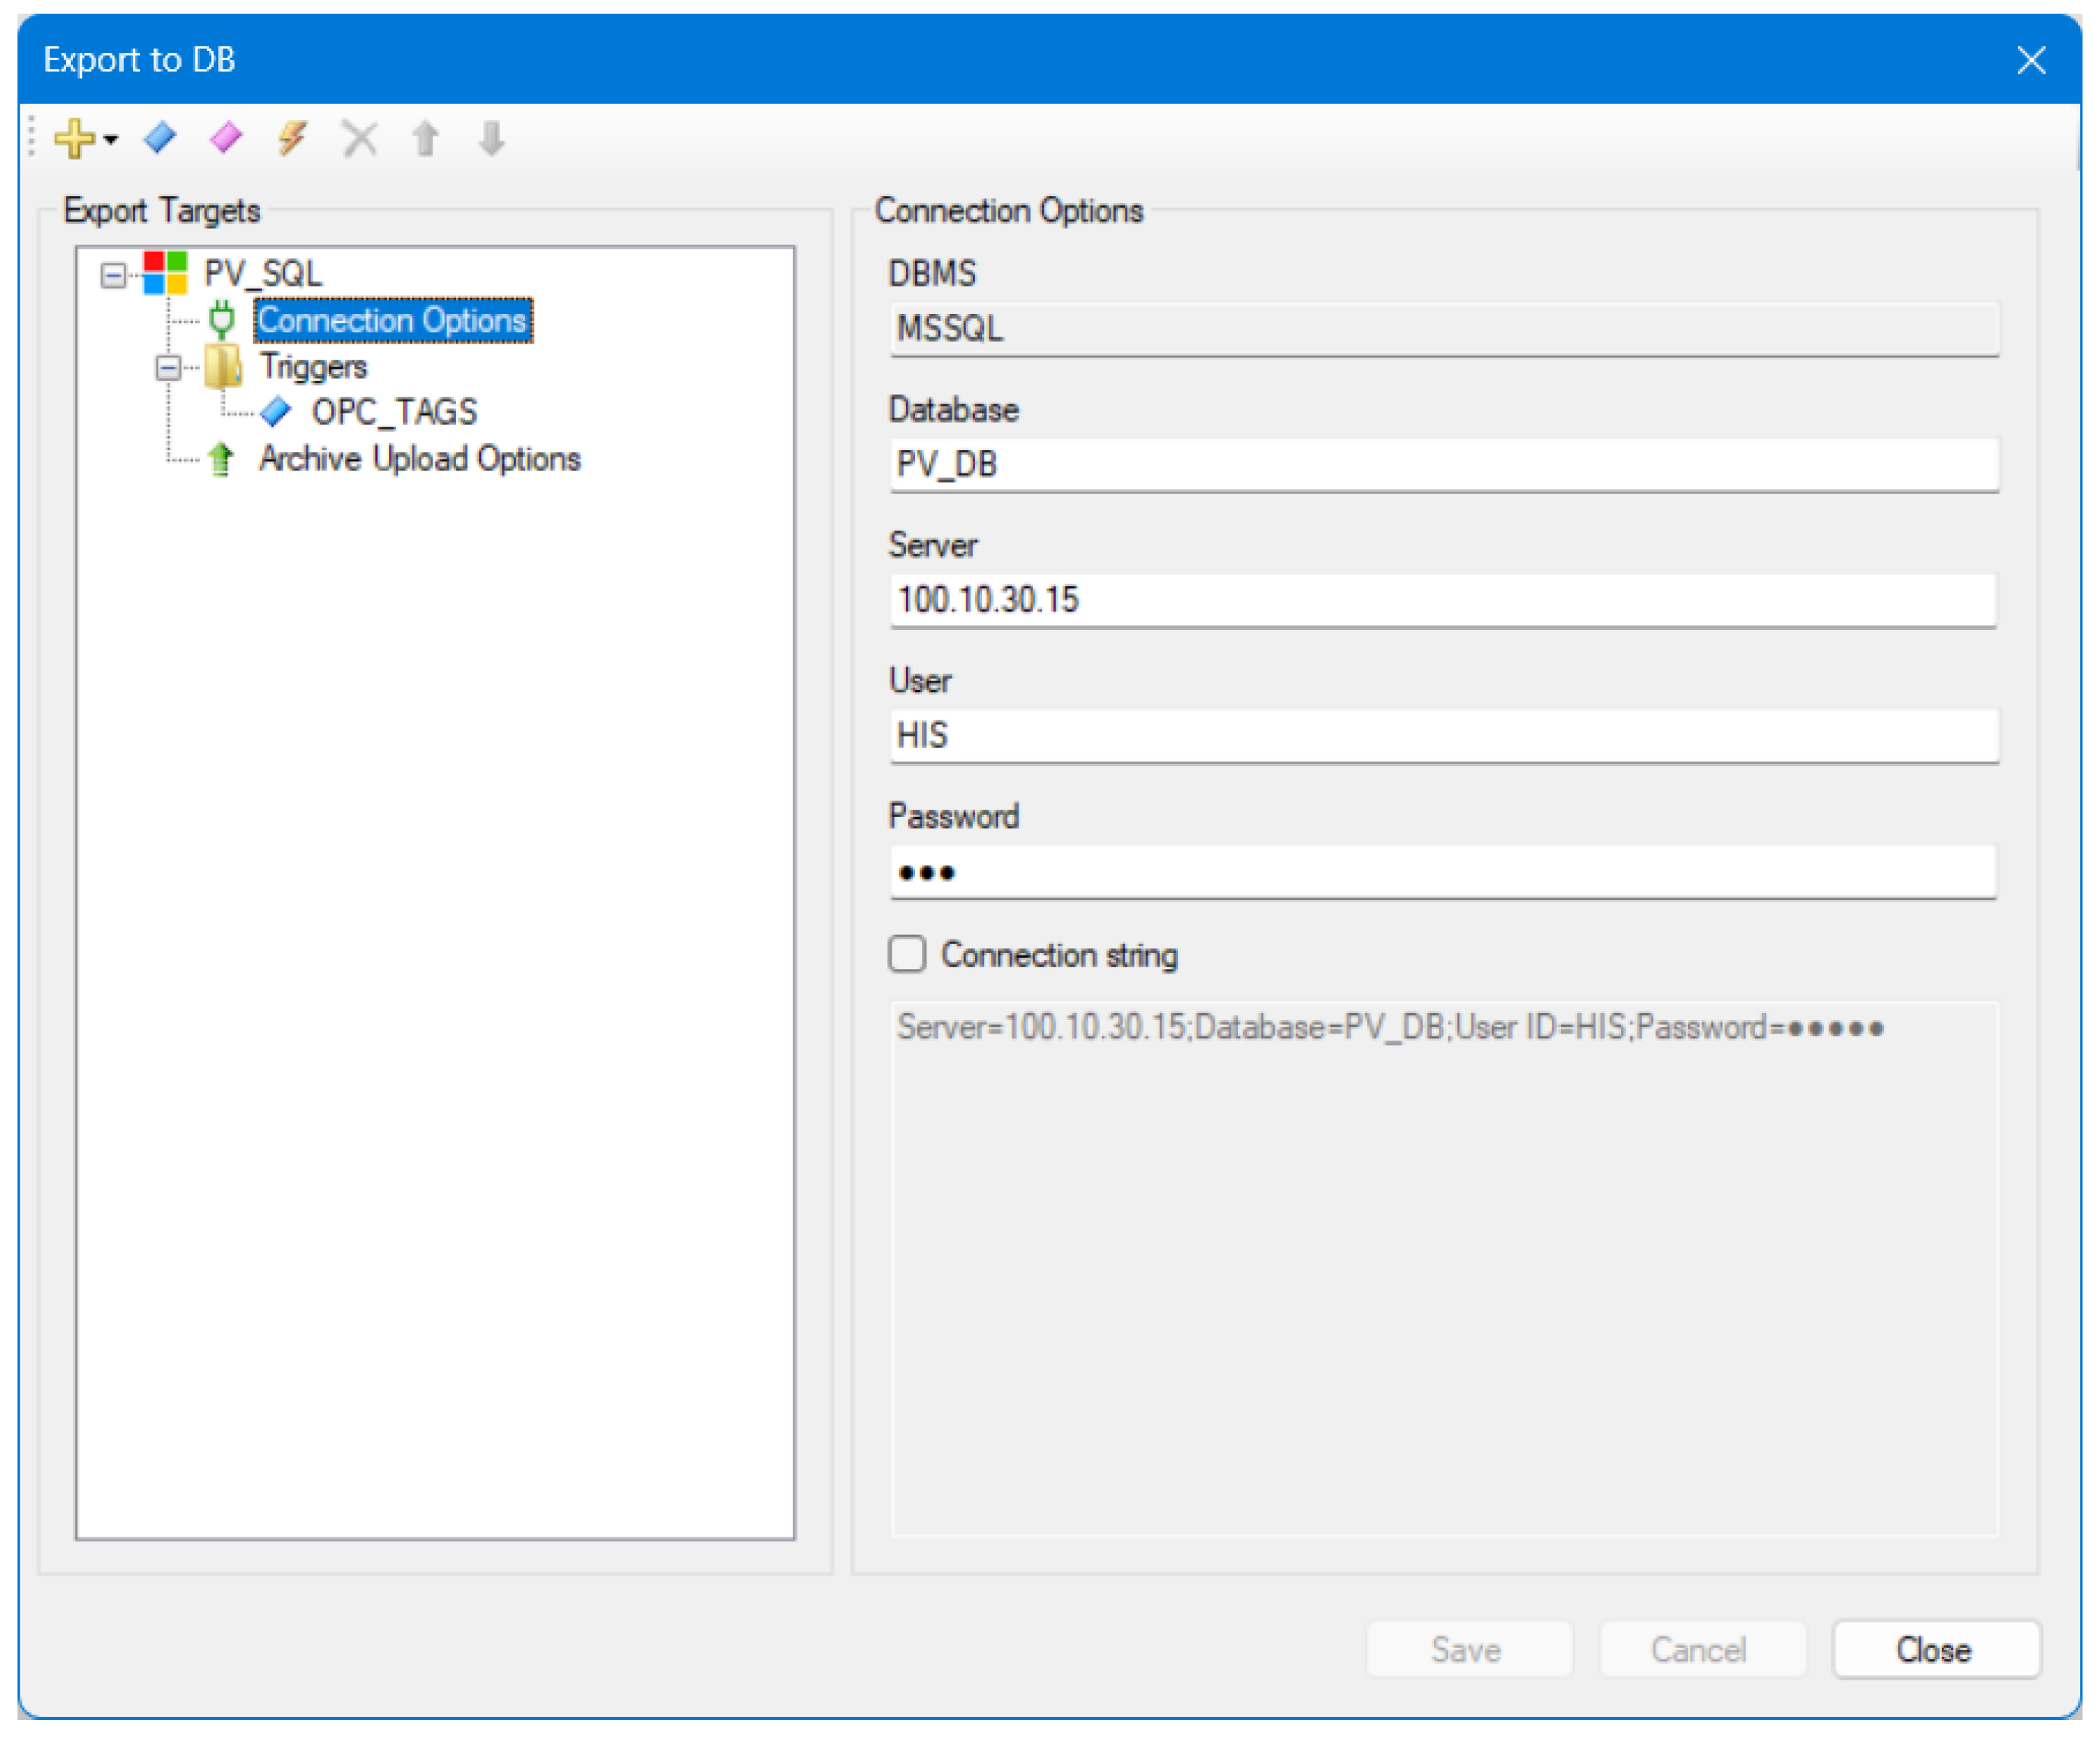Click the move up arrow icon
The width and height of the screenshot is (2100, 1742).
[x=426, y=138]
